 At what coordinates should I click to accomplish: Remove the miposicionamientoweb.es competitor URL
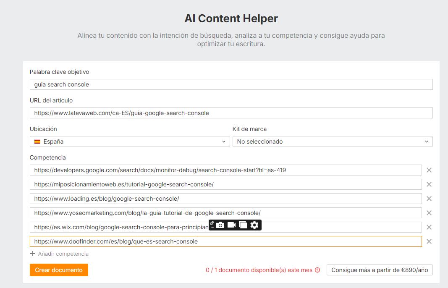[429, 184]
